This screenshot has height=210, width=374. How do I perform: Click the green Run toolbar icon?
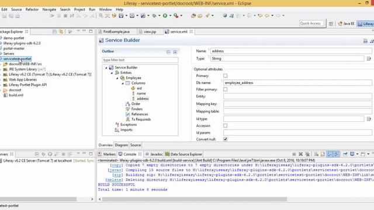pyautogui.click(x=165, y=16)
